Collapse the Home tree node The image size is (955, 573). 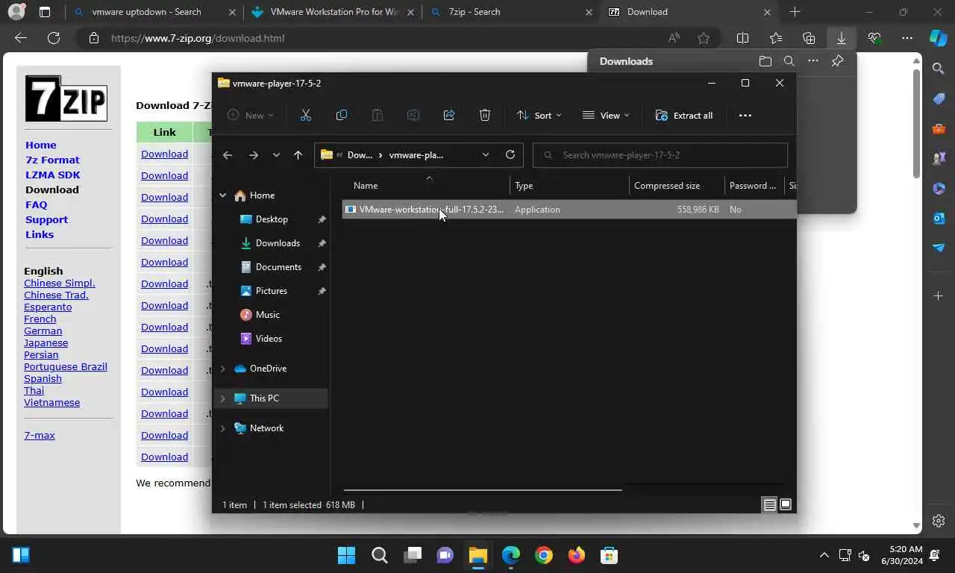[222, 195]
